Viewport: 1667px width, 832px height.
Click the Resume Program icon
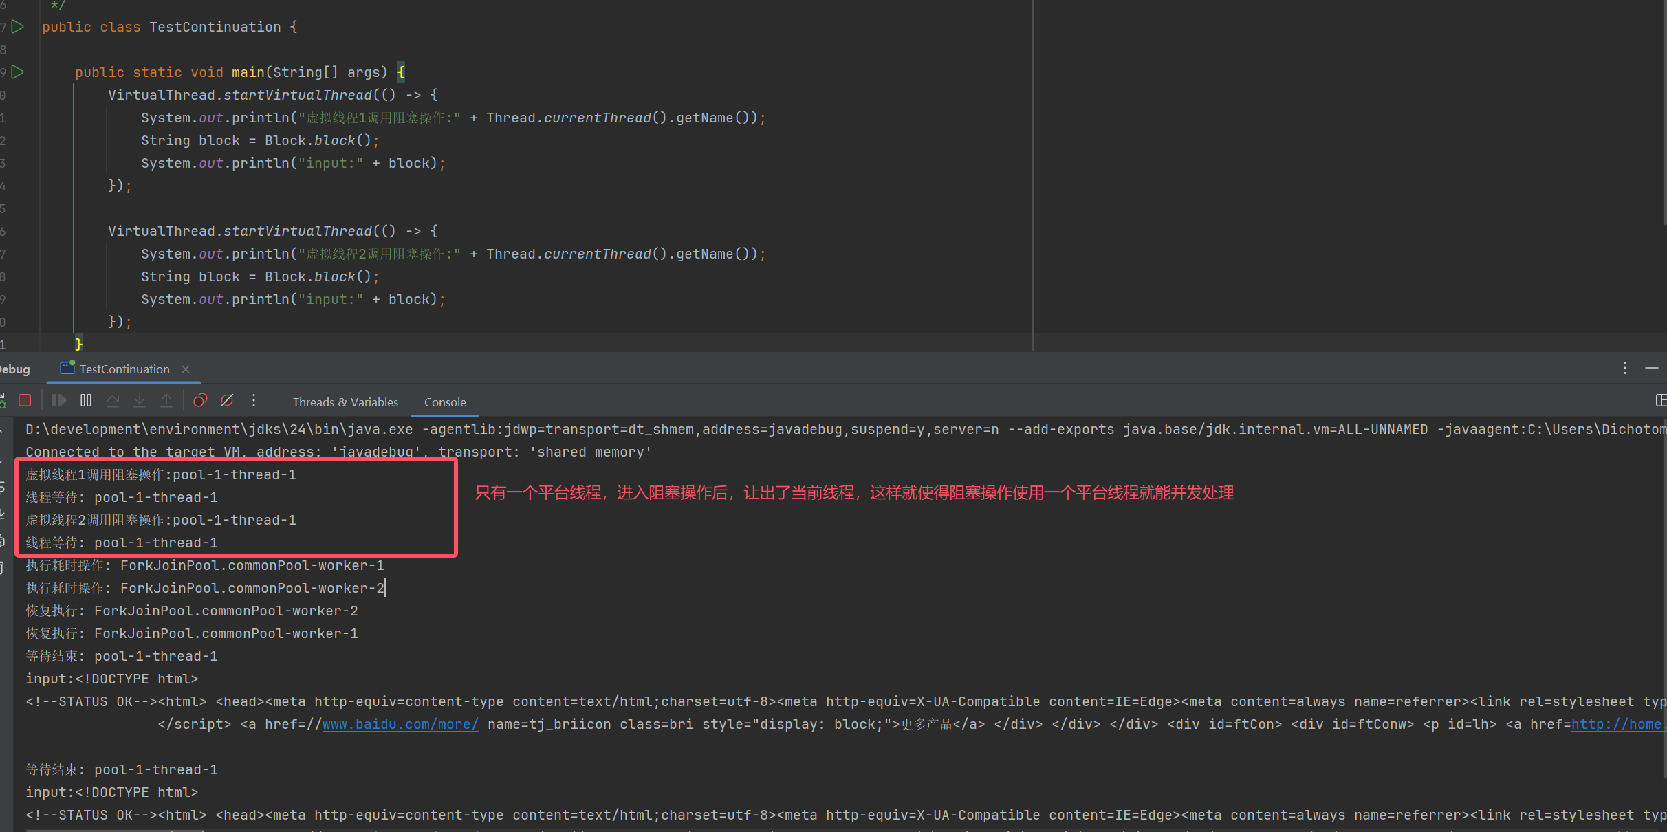59,401
